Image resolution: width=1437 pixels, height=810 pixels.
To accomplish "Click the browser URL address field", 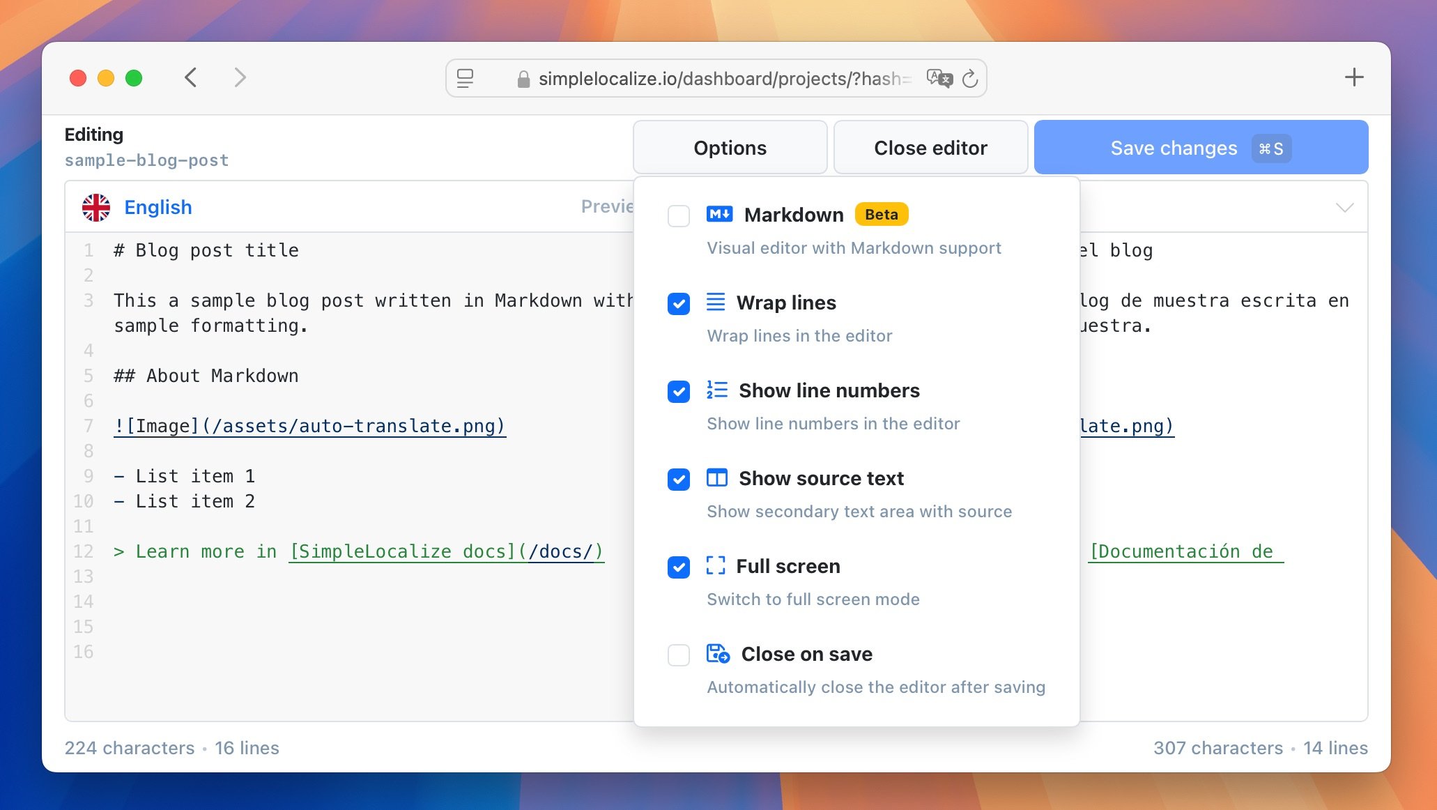I will 716,78.
